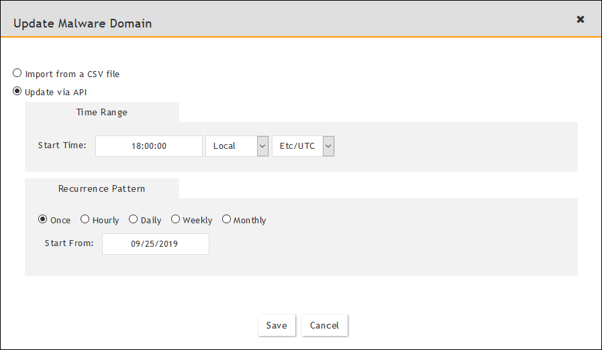Select Import from a CSV file option
The height and width of the screenshot is (350, 602).
pyautogui.click(x=17, y=73)
